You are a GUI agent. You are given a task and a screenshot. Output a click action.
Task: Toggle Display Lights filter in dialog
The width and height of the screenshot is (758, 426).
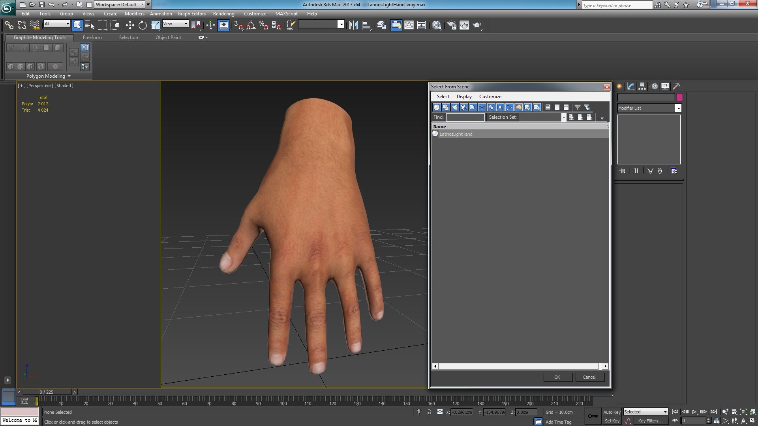(455, 107)
